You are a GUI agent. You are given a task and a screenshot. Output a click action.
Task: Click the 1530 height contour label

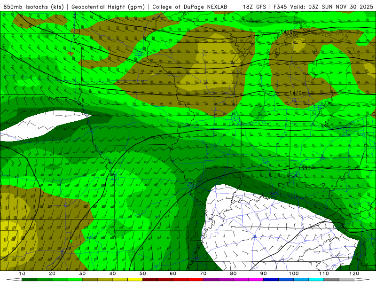tap(304, 168)
